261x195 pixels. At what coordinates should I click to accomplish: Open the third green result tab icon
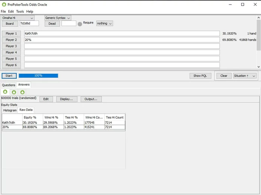tap(22, 92)
